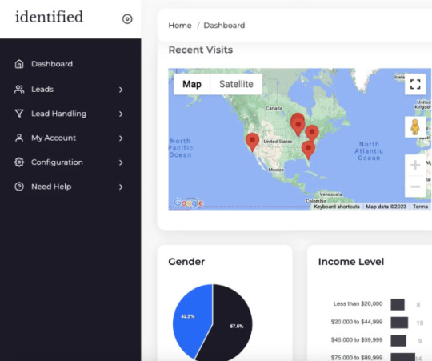This screenshot has width=432, height=361.
Task: Click the map pin in California
Action: 252,142
